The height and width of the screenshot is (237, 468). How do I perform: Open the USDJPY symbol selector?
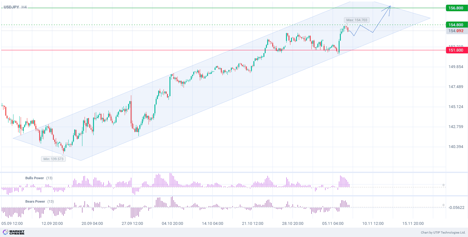pyautogui.click(x=11, y=7)
